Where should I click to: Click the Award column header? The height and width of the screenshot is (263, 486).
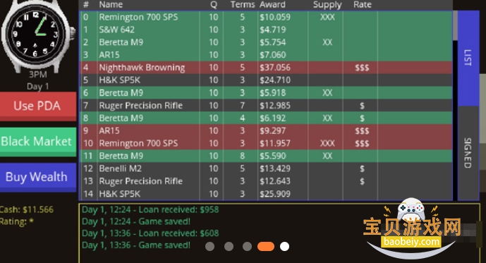click(272, 4)
